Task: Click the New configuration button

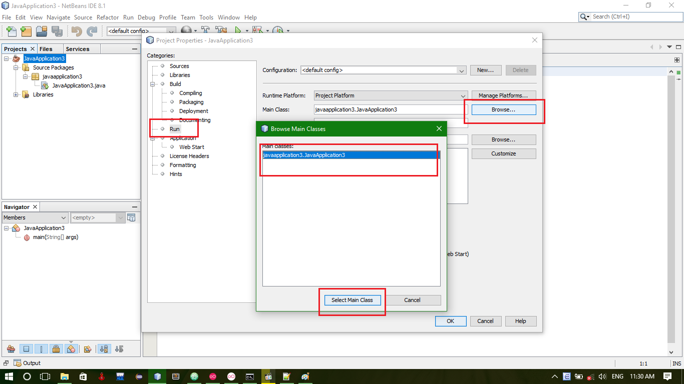Action: click(485, 70)
